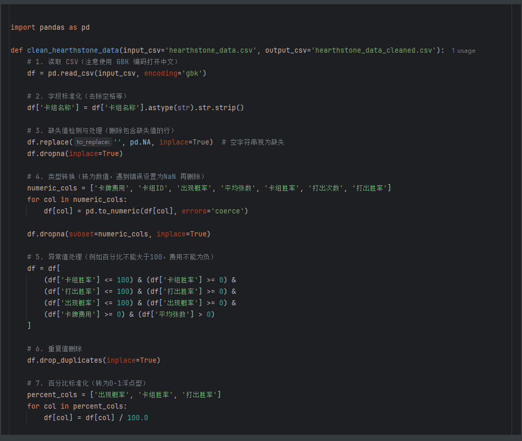Click the '# 6. 重复值删除' comment line
The width and height of the screenshot is (522, 441).
[54, 349]
